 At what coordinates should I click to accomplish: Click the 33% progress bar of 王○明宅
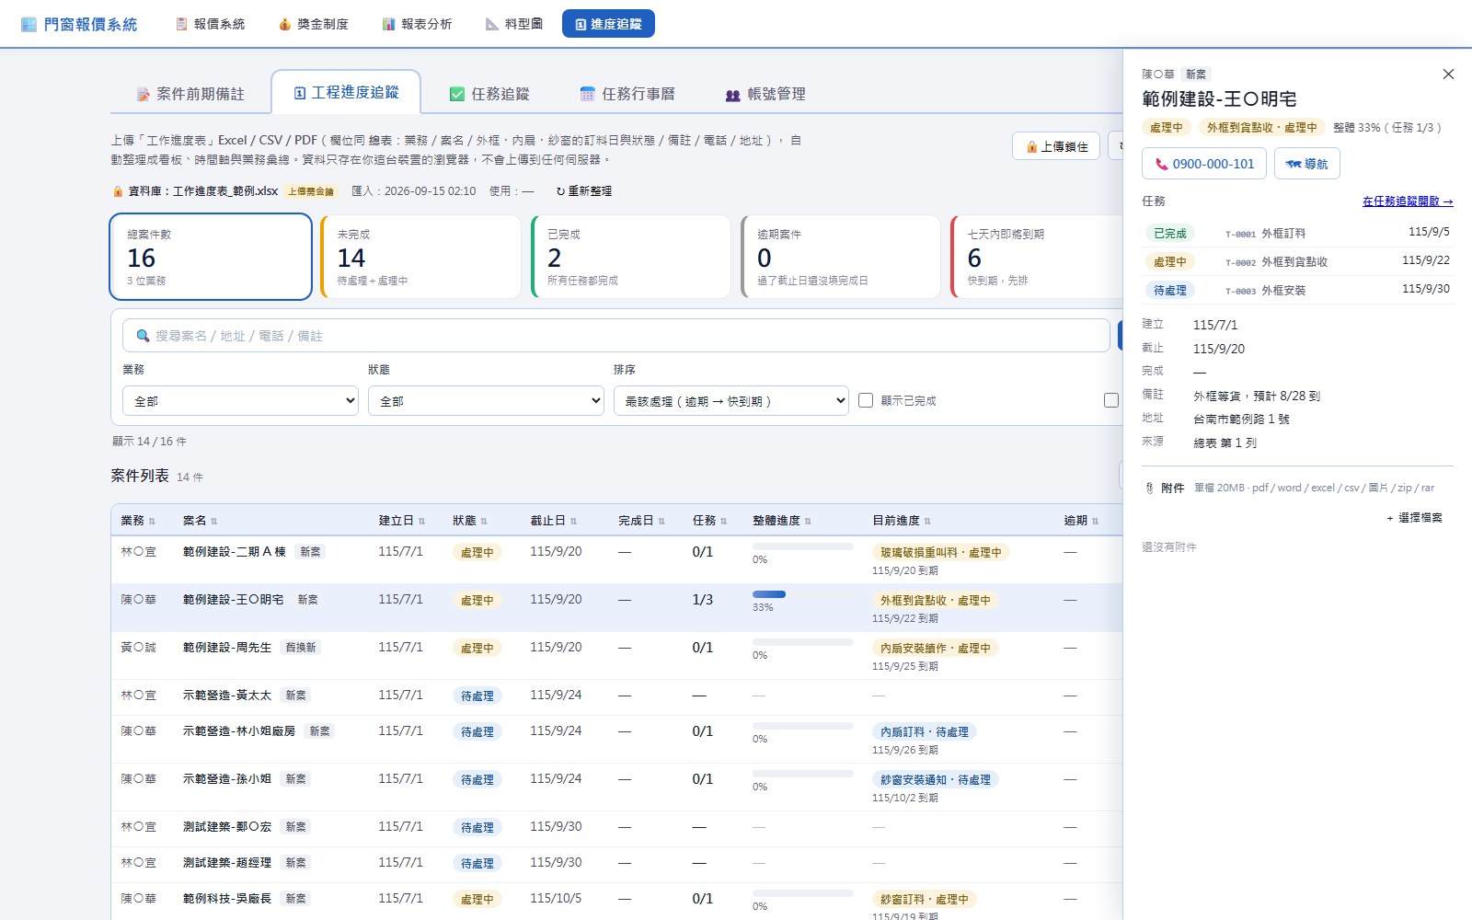coord(803,594)
